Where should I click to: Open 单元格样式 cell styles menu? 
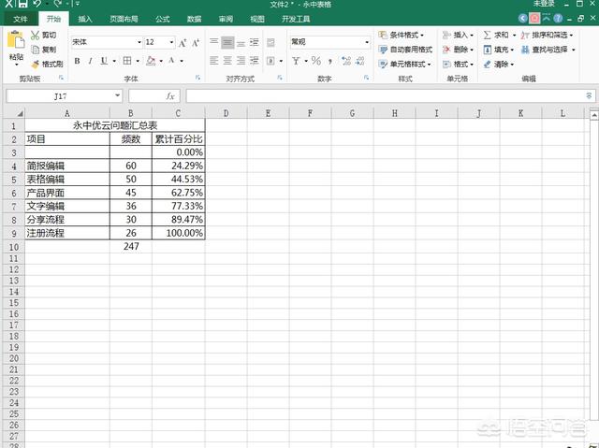pos(404,65)
